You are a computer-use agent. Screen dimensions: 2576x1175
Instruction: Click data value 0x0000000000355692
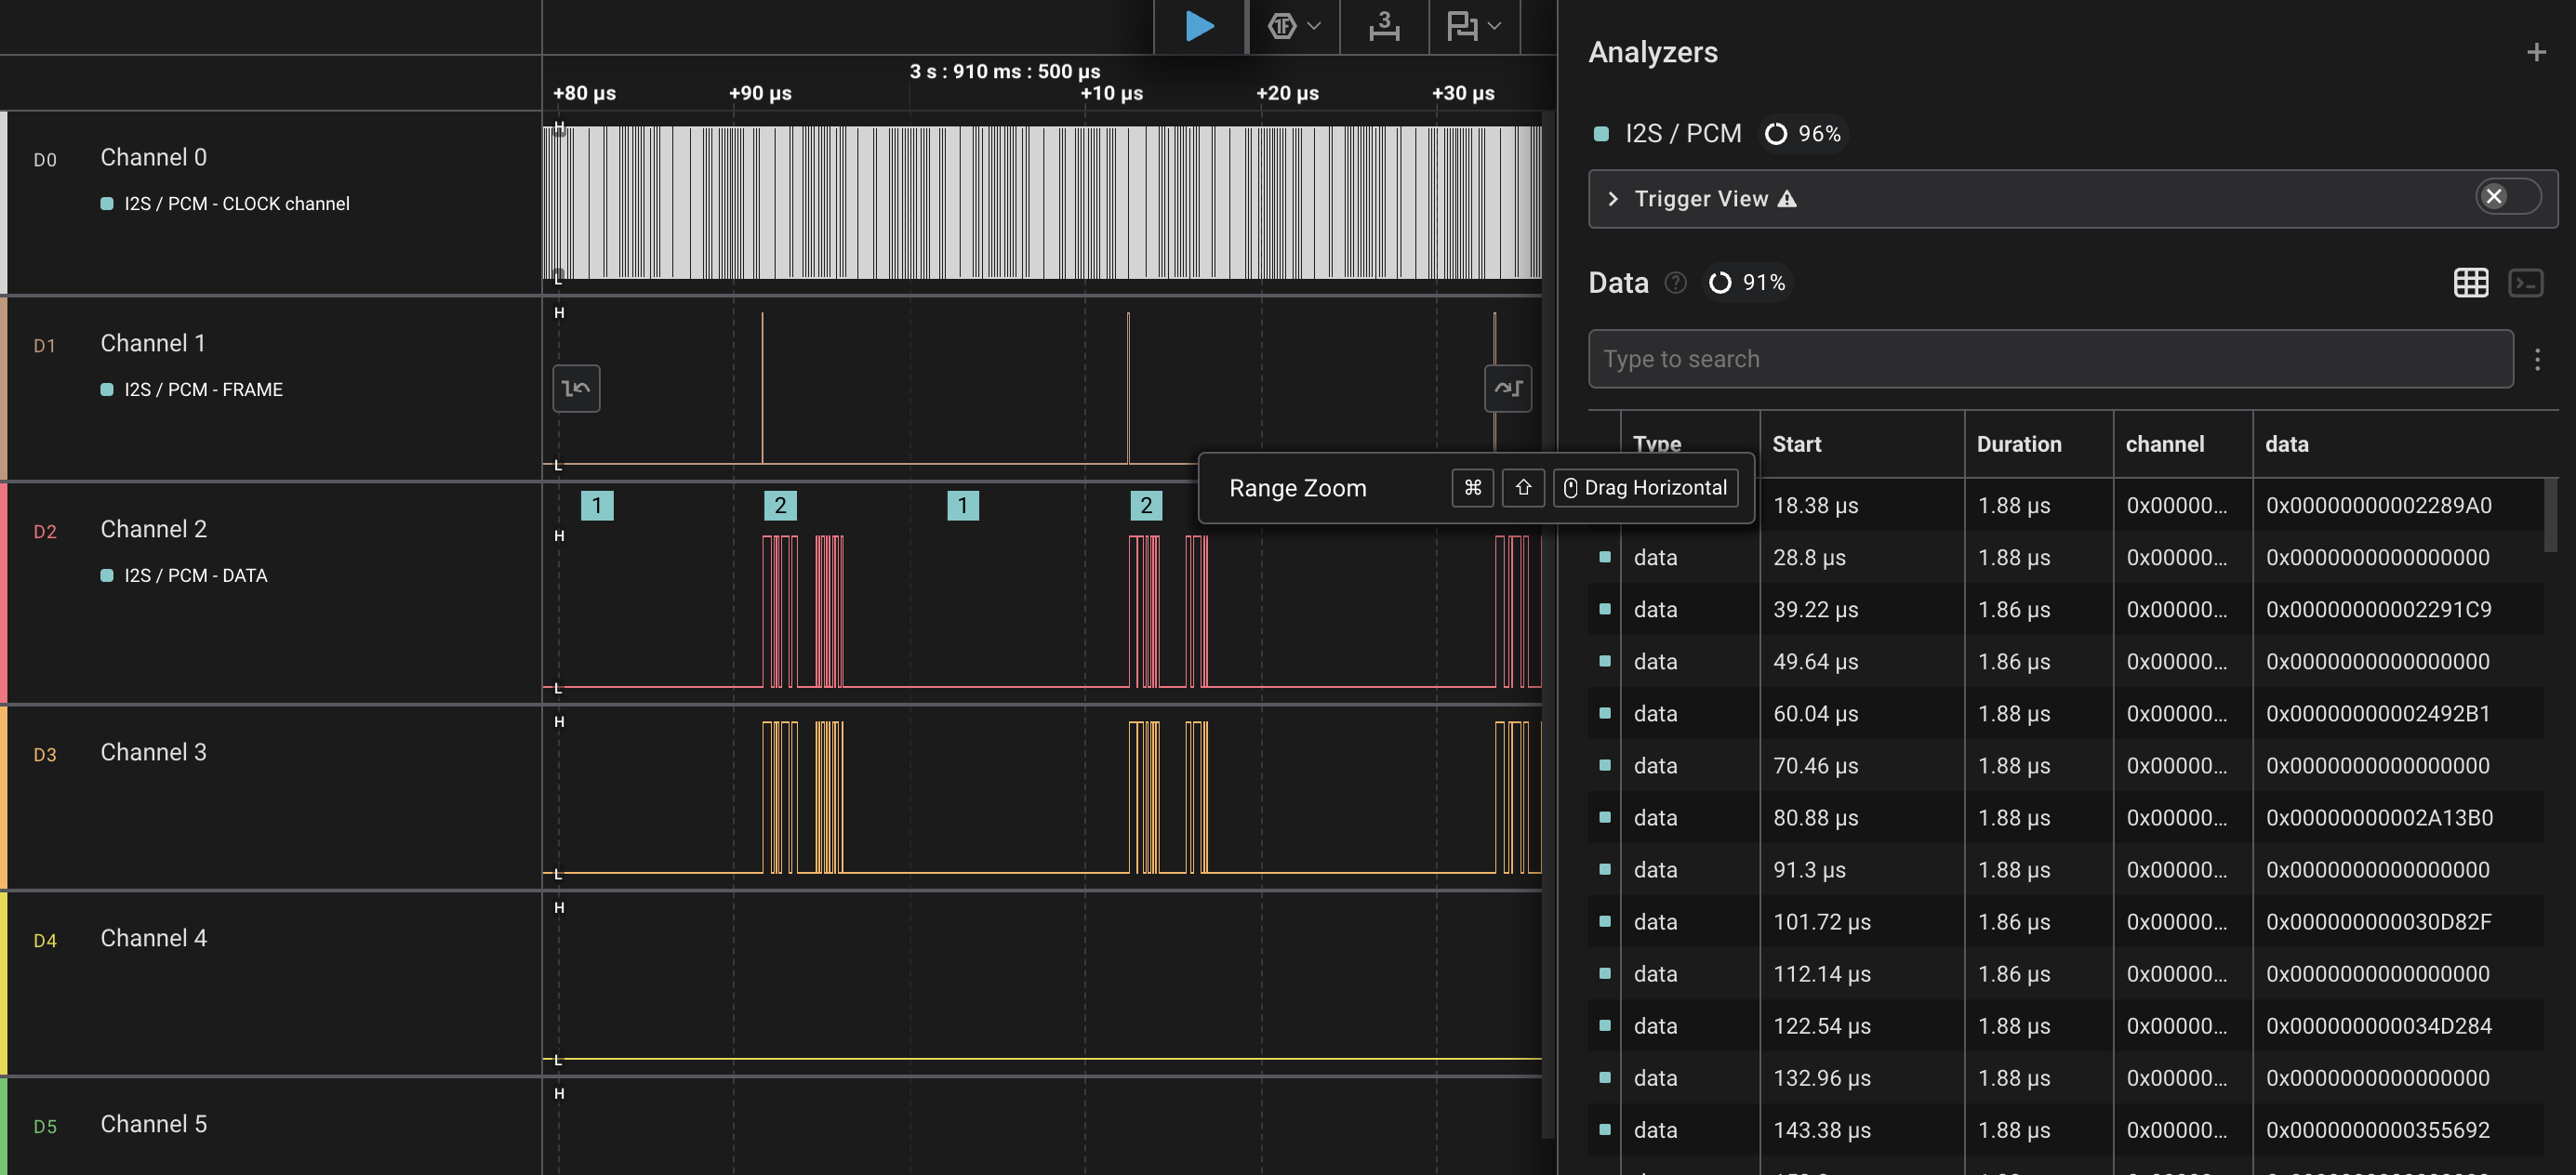(x=2377, y=1129)
